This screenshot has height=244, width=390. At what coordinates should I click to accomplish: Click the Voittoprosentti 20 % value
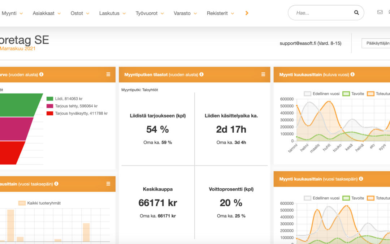pos(231,203)
